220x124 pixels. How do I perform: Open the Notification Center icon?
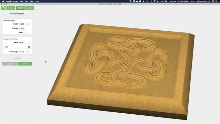pyautogui.click(x=217, y=1)
